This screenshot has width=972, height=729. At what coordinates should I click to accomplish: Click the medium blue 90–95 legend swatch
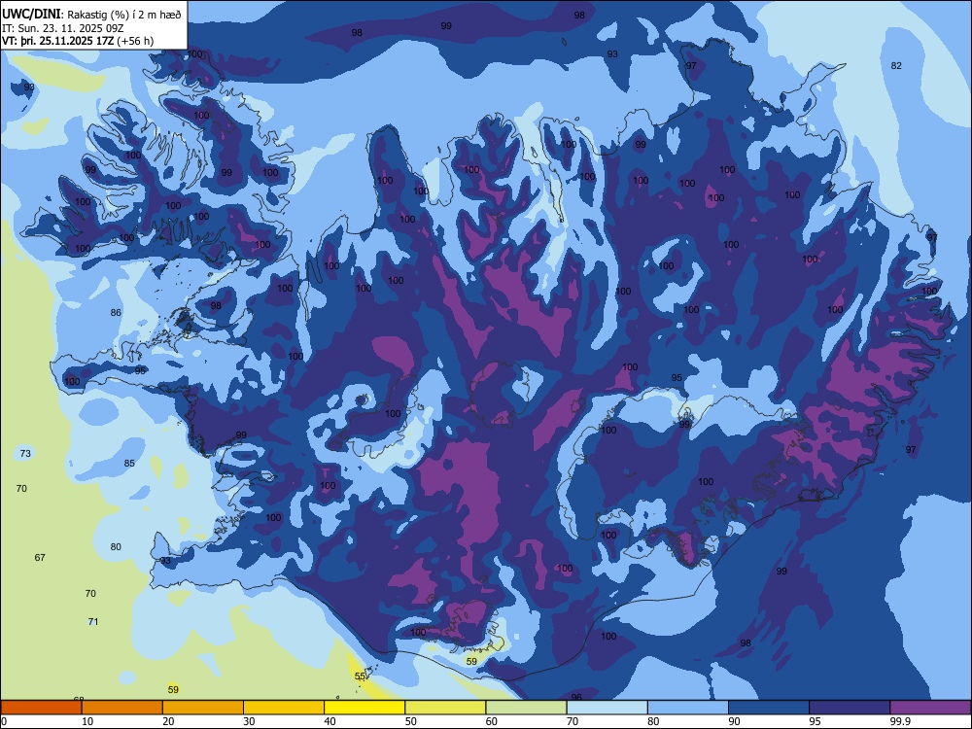(x=769, y=708)
